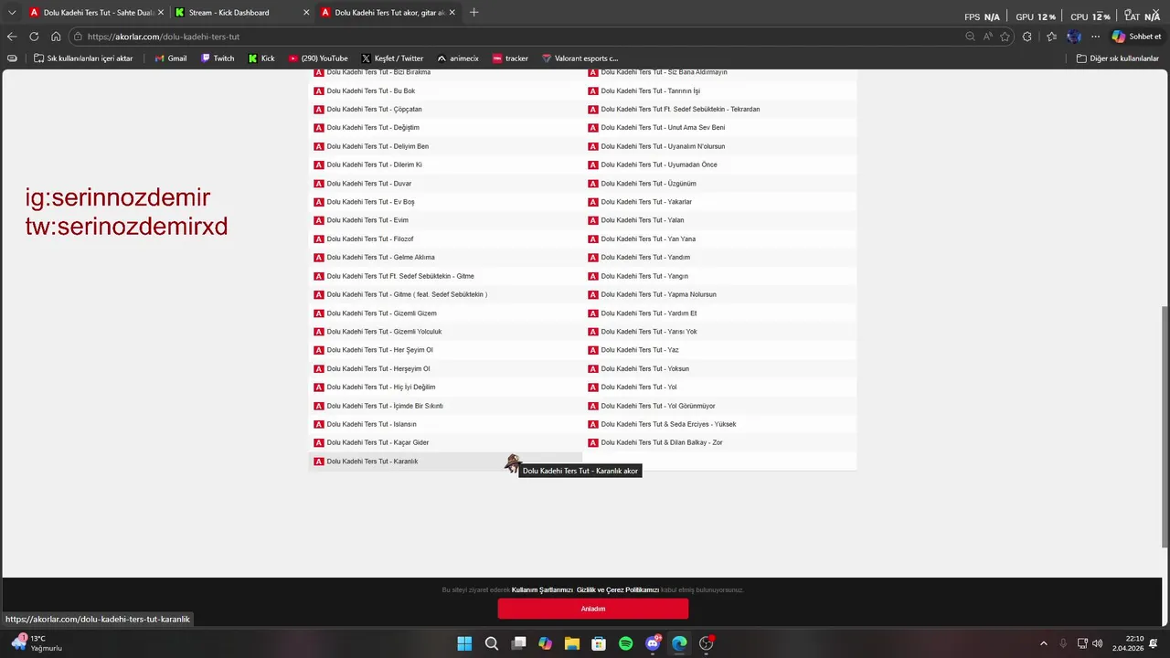Open the Windows Start menu
This screenshot has width=1170, height=658.
(x=464, y=643)
